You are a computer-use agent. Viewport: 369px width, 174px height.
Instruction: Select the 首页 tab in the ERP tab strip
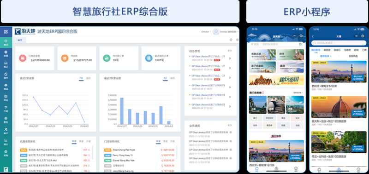click(x=20, y=40)
